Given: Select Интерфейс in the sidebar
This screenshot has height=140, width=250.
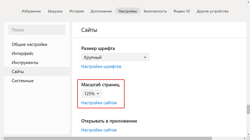Looking at the screenshot, I should (x=23, y=53).
